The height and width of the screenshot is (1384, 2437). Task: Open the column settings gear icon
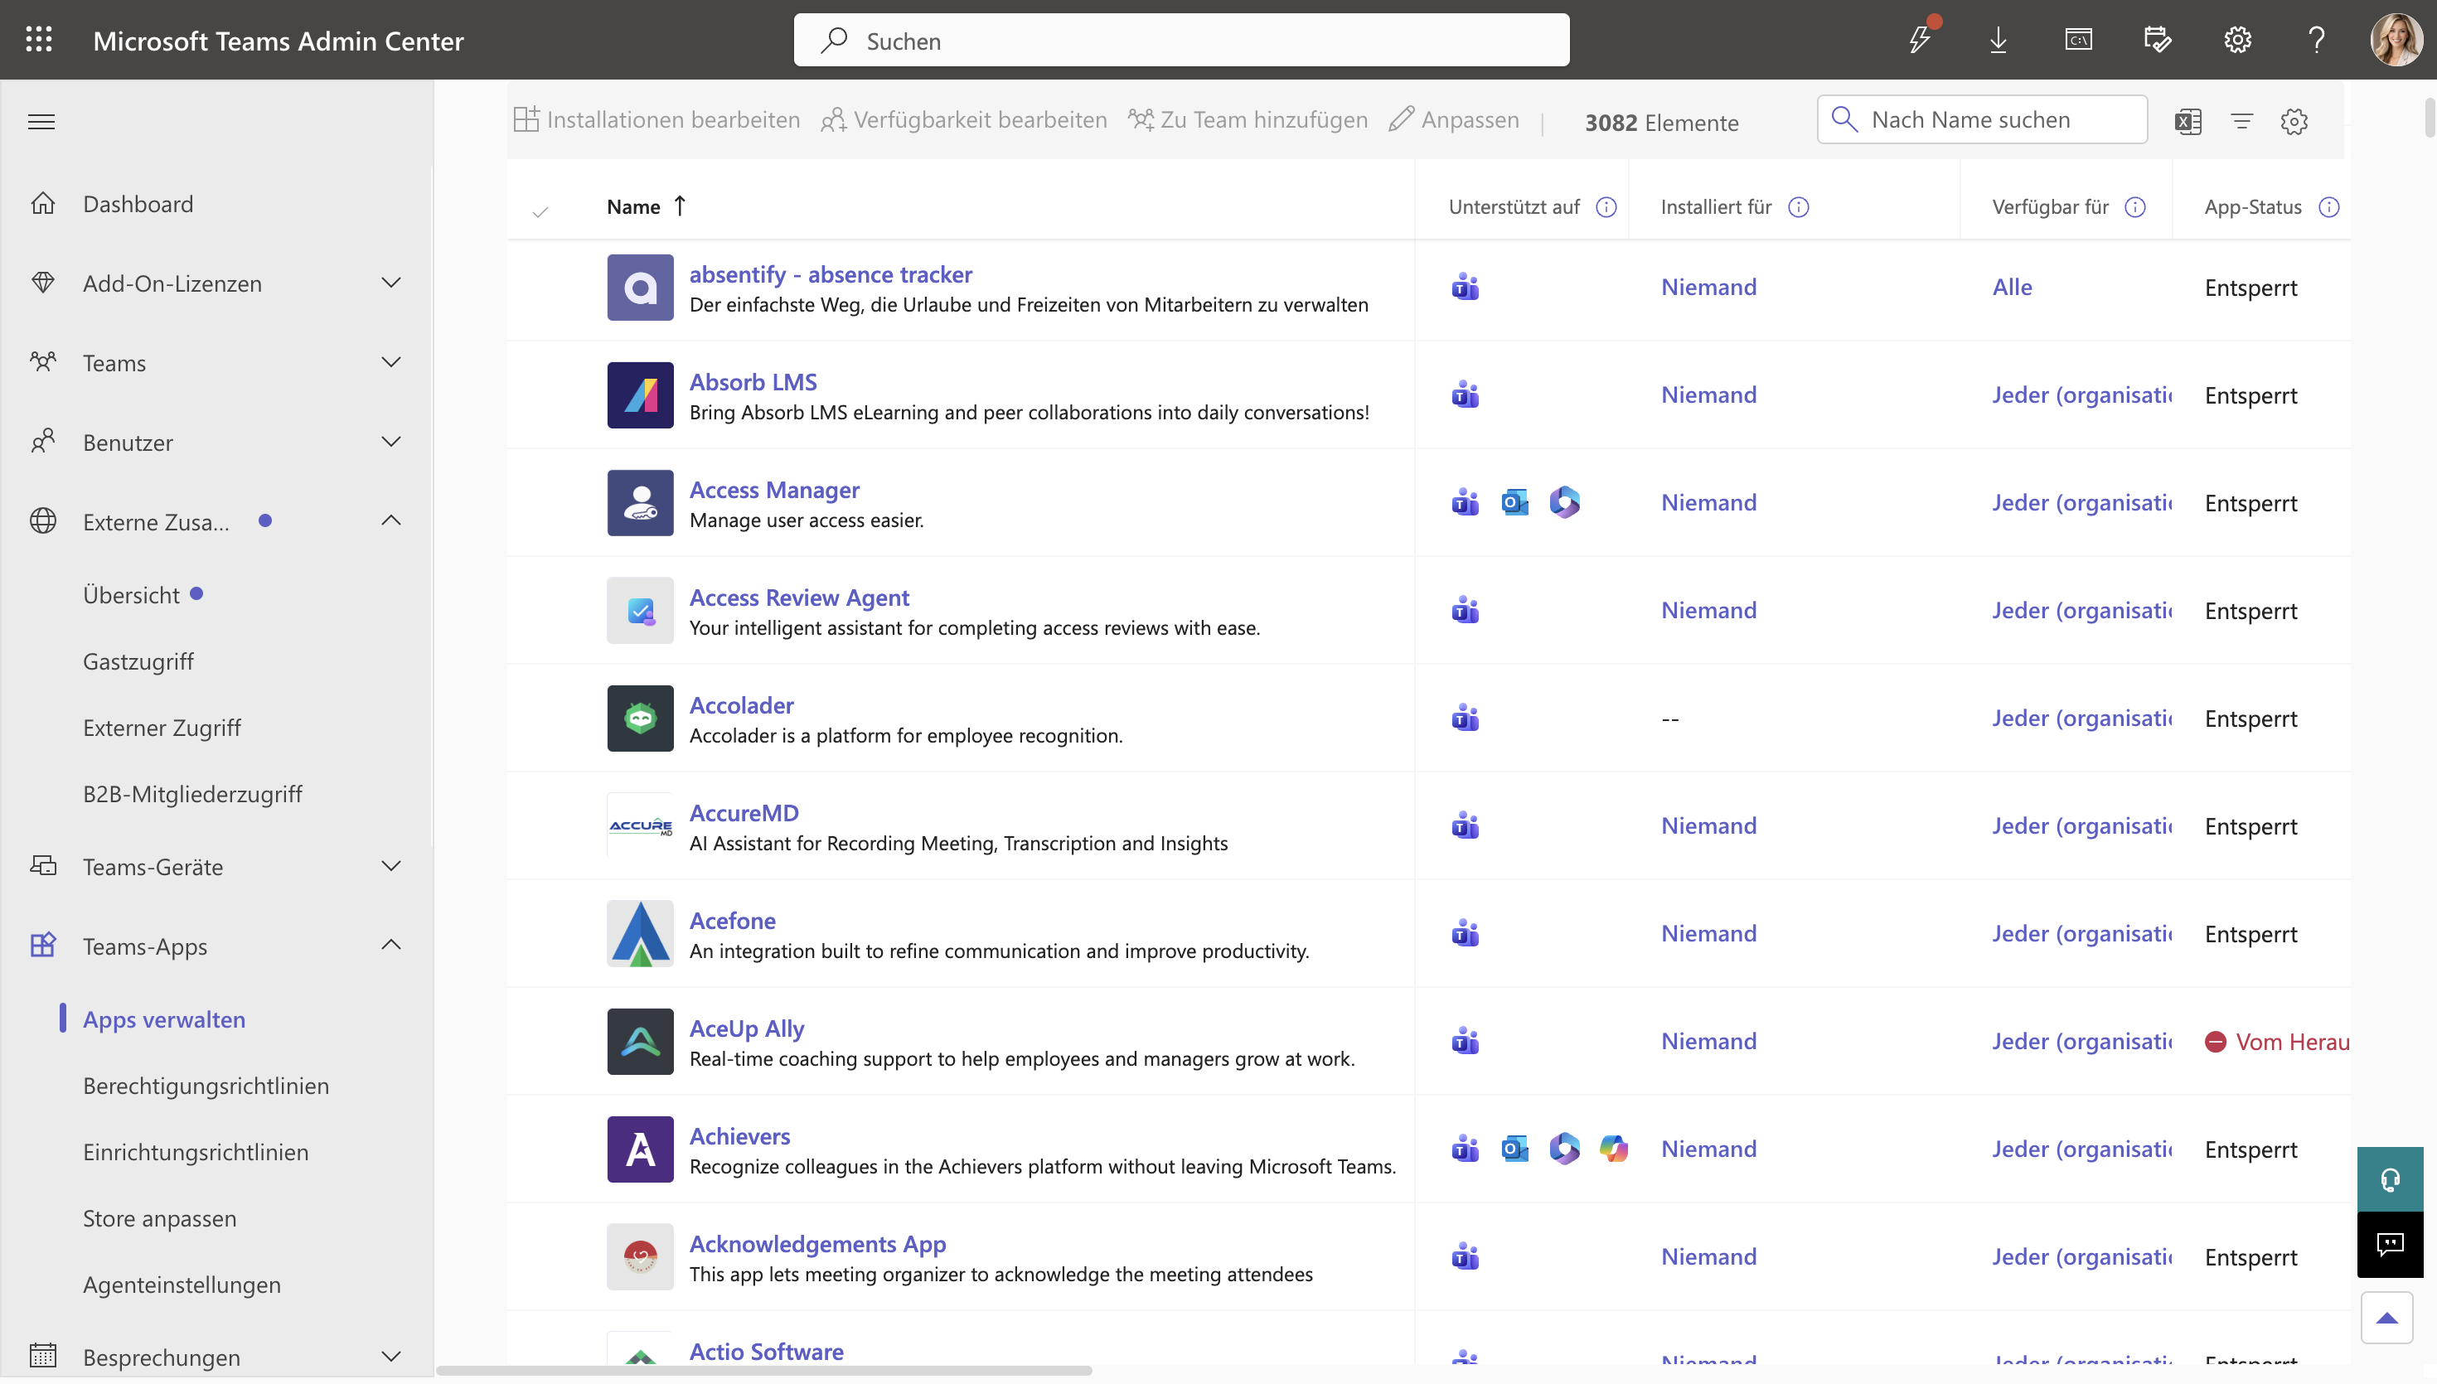[x=2294, y=121]
